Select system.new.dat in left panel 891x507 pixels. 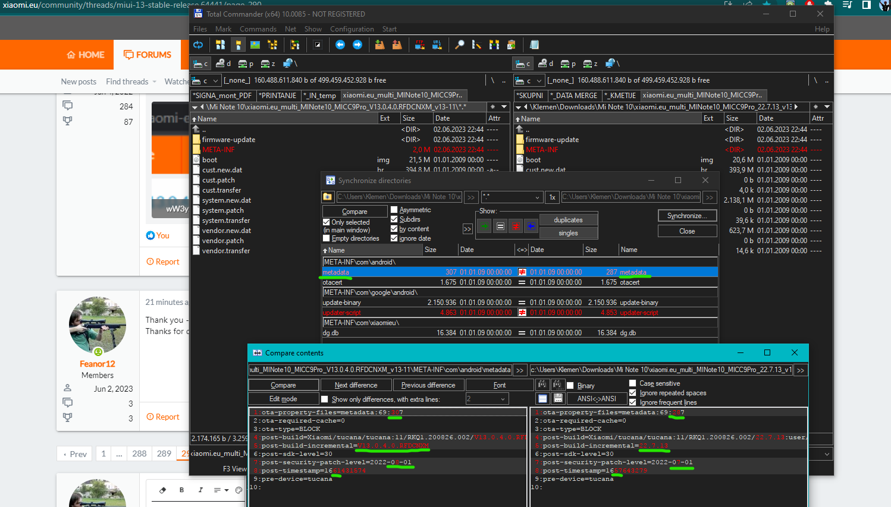(227, 200)
